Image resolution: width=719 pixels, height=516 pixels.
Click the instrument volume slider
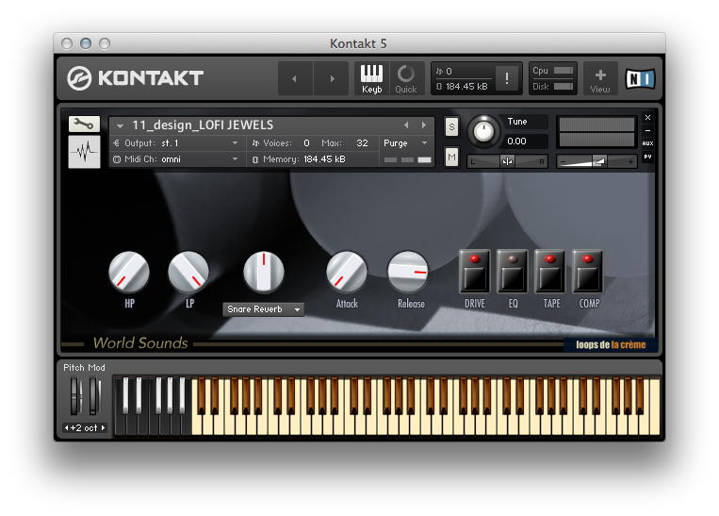(596, 161)
